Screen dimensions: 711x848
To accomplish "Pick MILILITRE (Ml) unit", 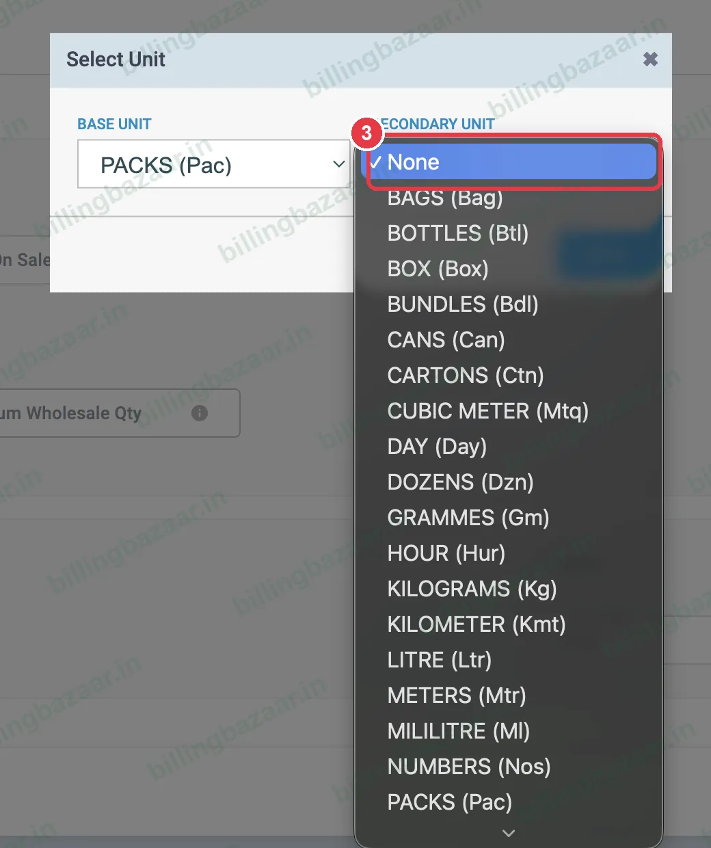I will [509, 731].
